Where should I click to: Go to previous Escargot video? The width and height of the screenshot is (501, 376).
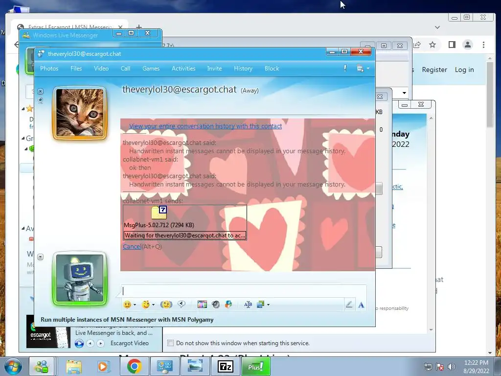coord(91,343)
